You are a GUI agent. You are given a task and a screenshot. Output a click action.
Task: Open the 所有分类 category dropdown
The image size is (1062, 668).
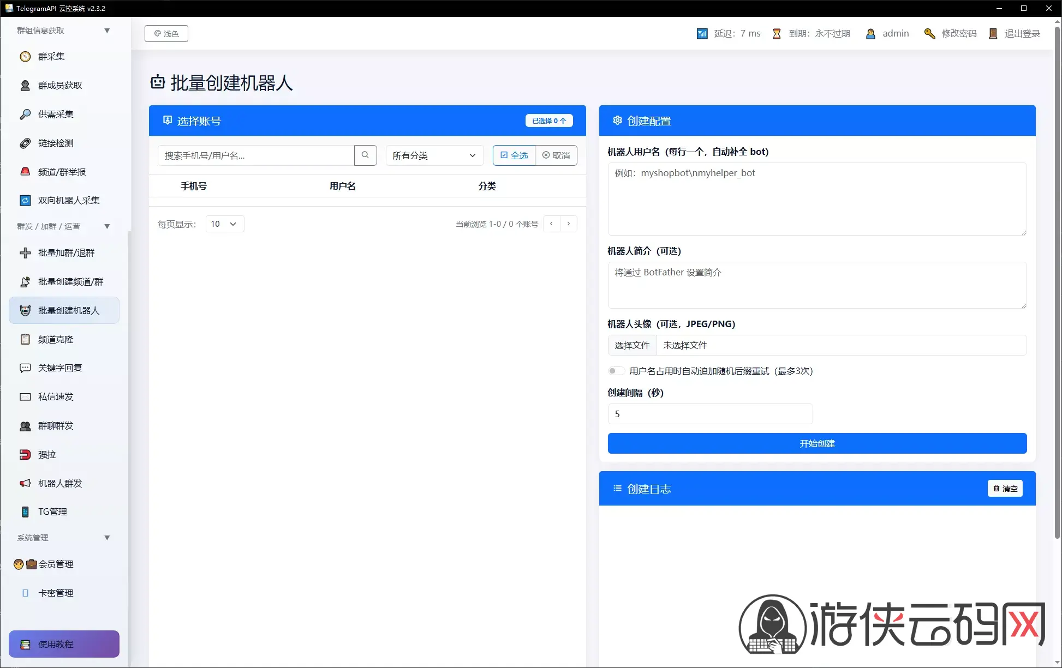click(434, 155)
